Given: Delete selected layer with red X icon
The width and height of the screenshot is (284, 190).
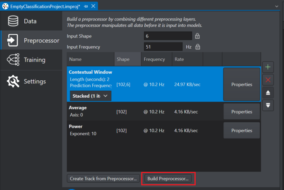Looking at the screenshot, I should click(x=268, y=80).
